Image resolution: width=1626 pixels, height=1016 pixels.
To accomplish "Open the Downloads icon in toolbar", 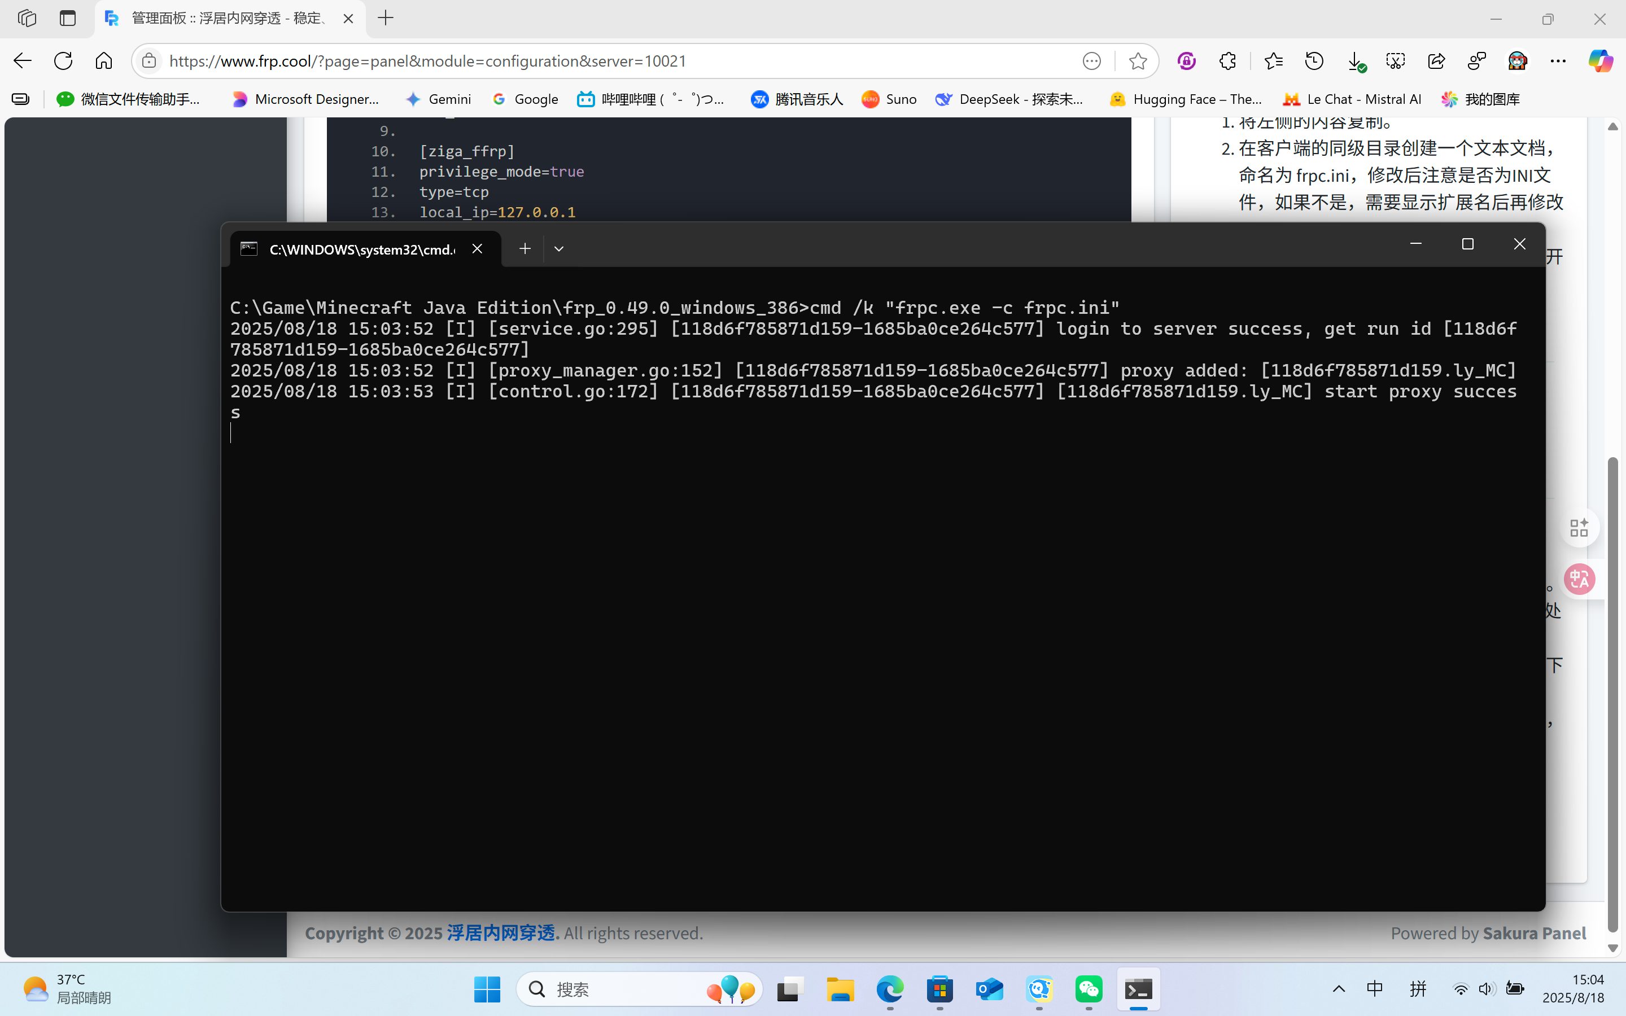I will pos(1356,62).
